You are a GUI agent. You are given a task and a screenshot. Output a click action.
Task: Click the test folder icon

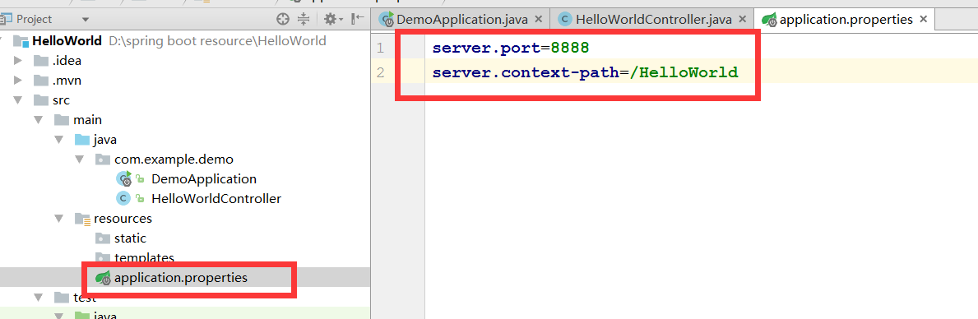pyautogui.click(x=61, y=297)
